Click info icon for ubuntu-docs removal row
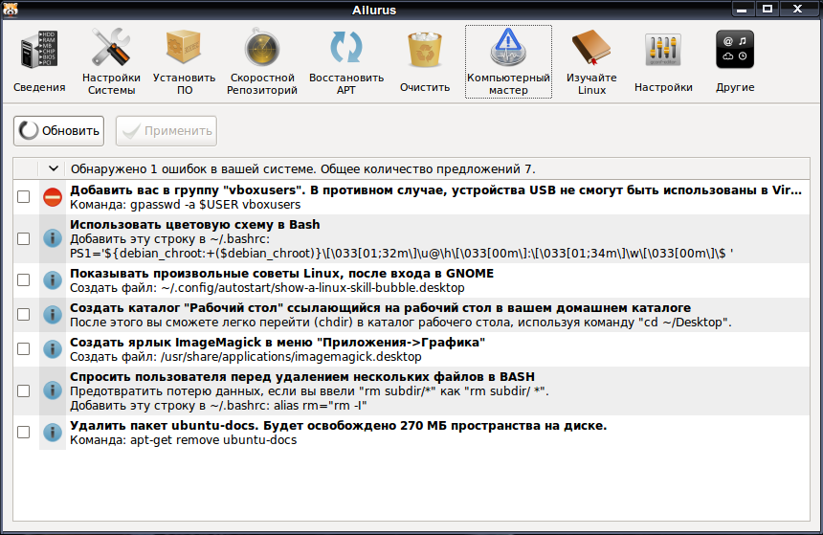Image resolution: width=823 pixels, height=535 pixels. click(53, 432)
